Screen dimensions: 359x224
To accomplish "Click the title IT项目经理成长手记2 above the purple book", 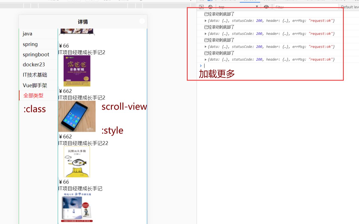I will click(x=81, y=52).
